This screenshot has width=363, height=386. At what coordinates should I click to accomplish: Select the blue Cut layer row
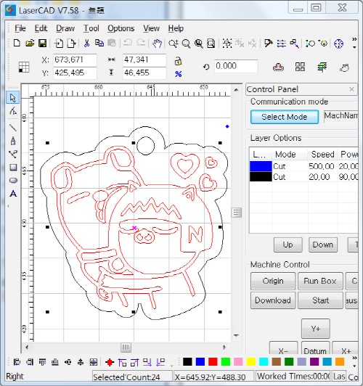[x=303, y=166]
